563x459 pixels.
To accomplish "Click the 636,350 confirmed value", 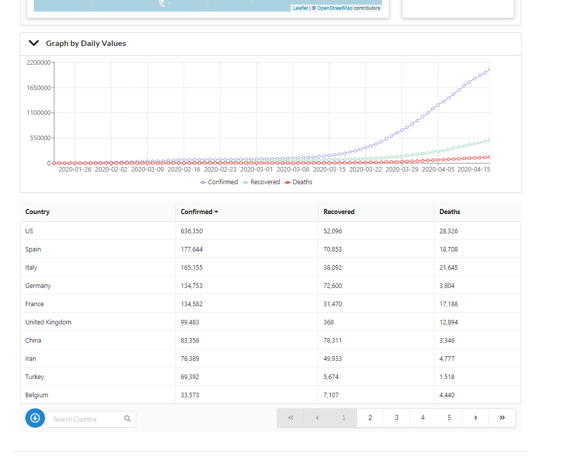I will [192, 231].
